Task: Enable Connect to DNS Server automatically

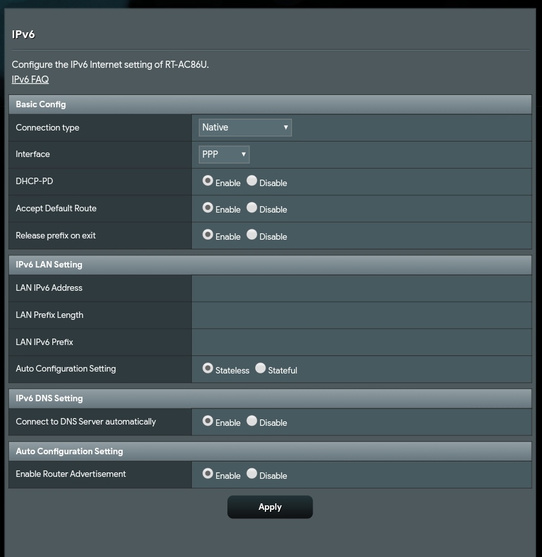Action: tap(207, 421)
